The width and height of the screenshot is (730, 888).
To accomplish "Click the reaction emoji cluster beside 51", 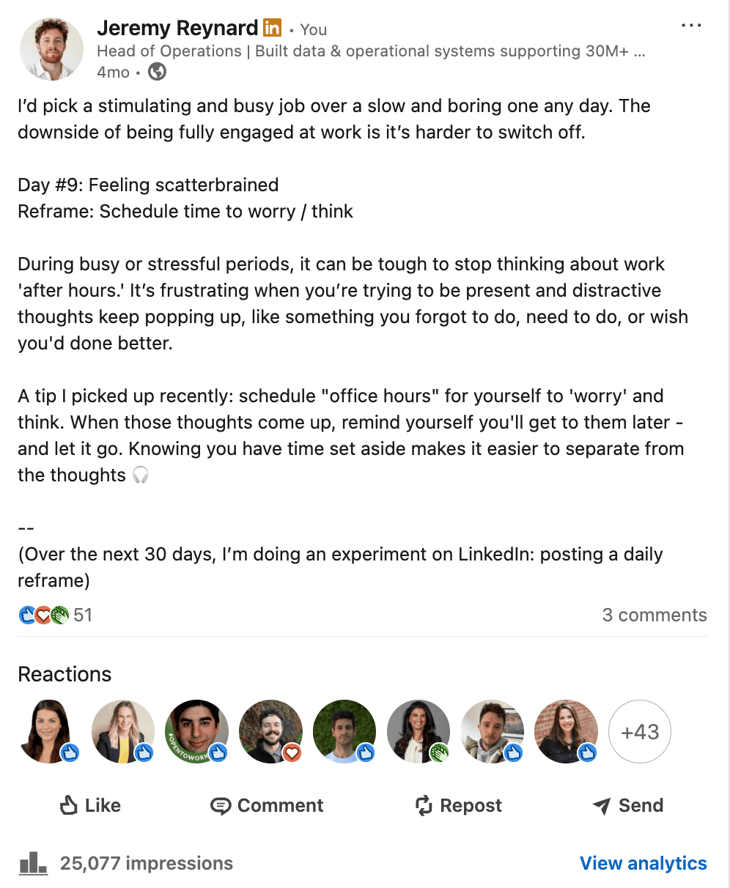I will 44,615.
